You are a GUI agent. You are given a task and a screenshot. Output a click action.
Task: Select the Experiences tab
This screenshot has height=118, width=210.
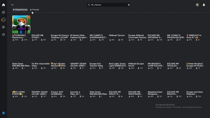point(20,10)
